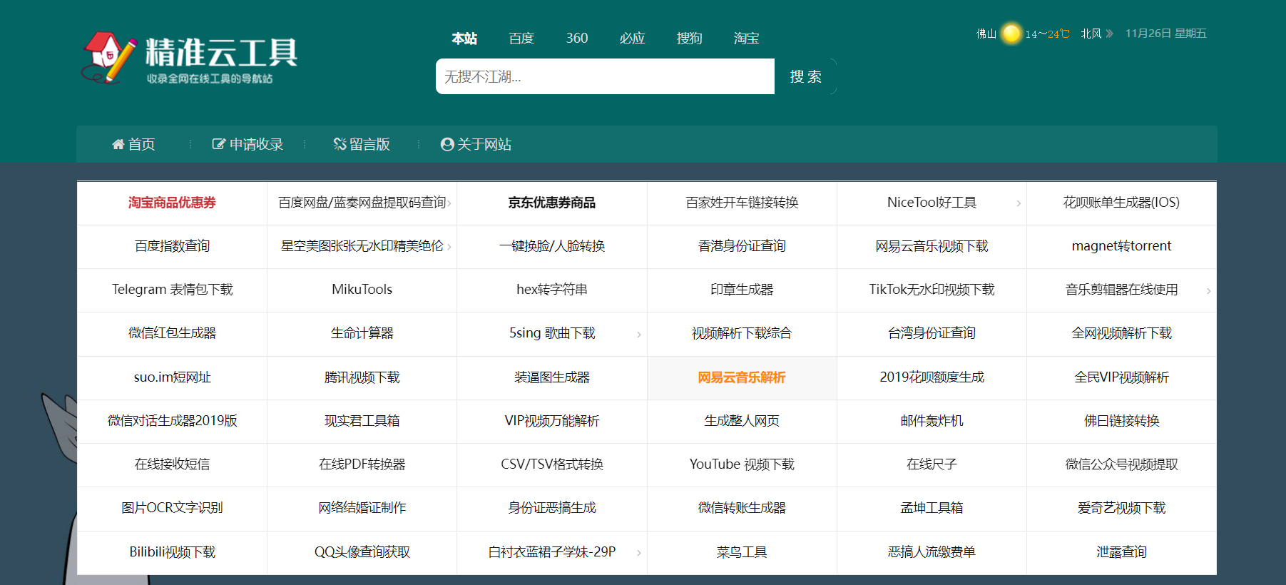Select the 必应 search engine tab
Image resolution: width=1286 pixels, height=585 pixels.
point(632,39)
